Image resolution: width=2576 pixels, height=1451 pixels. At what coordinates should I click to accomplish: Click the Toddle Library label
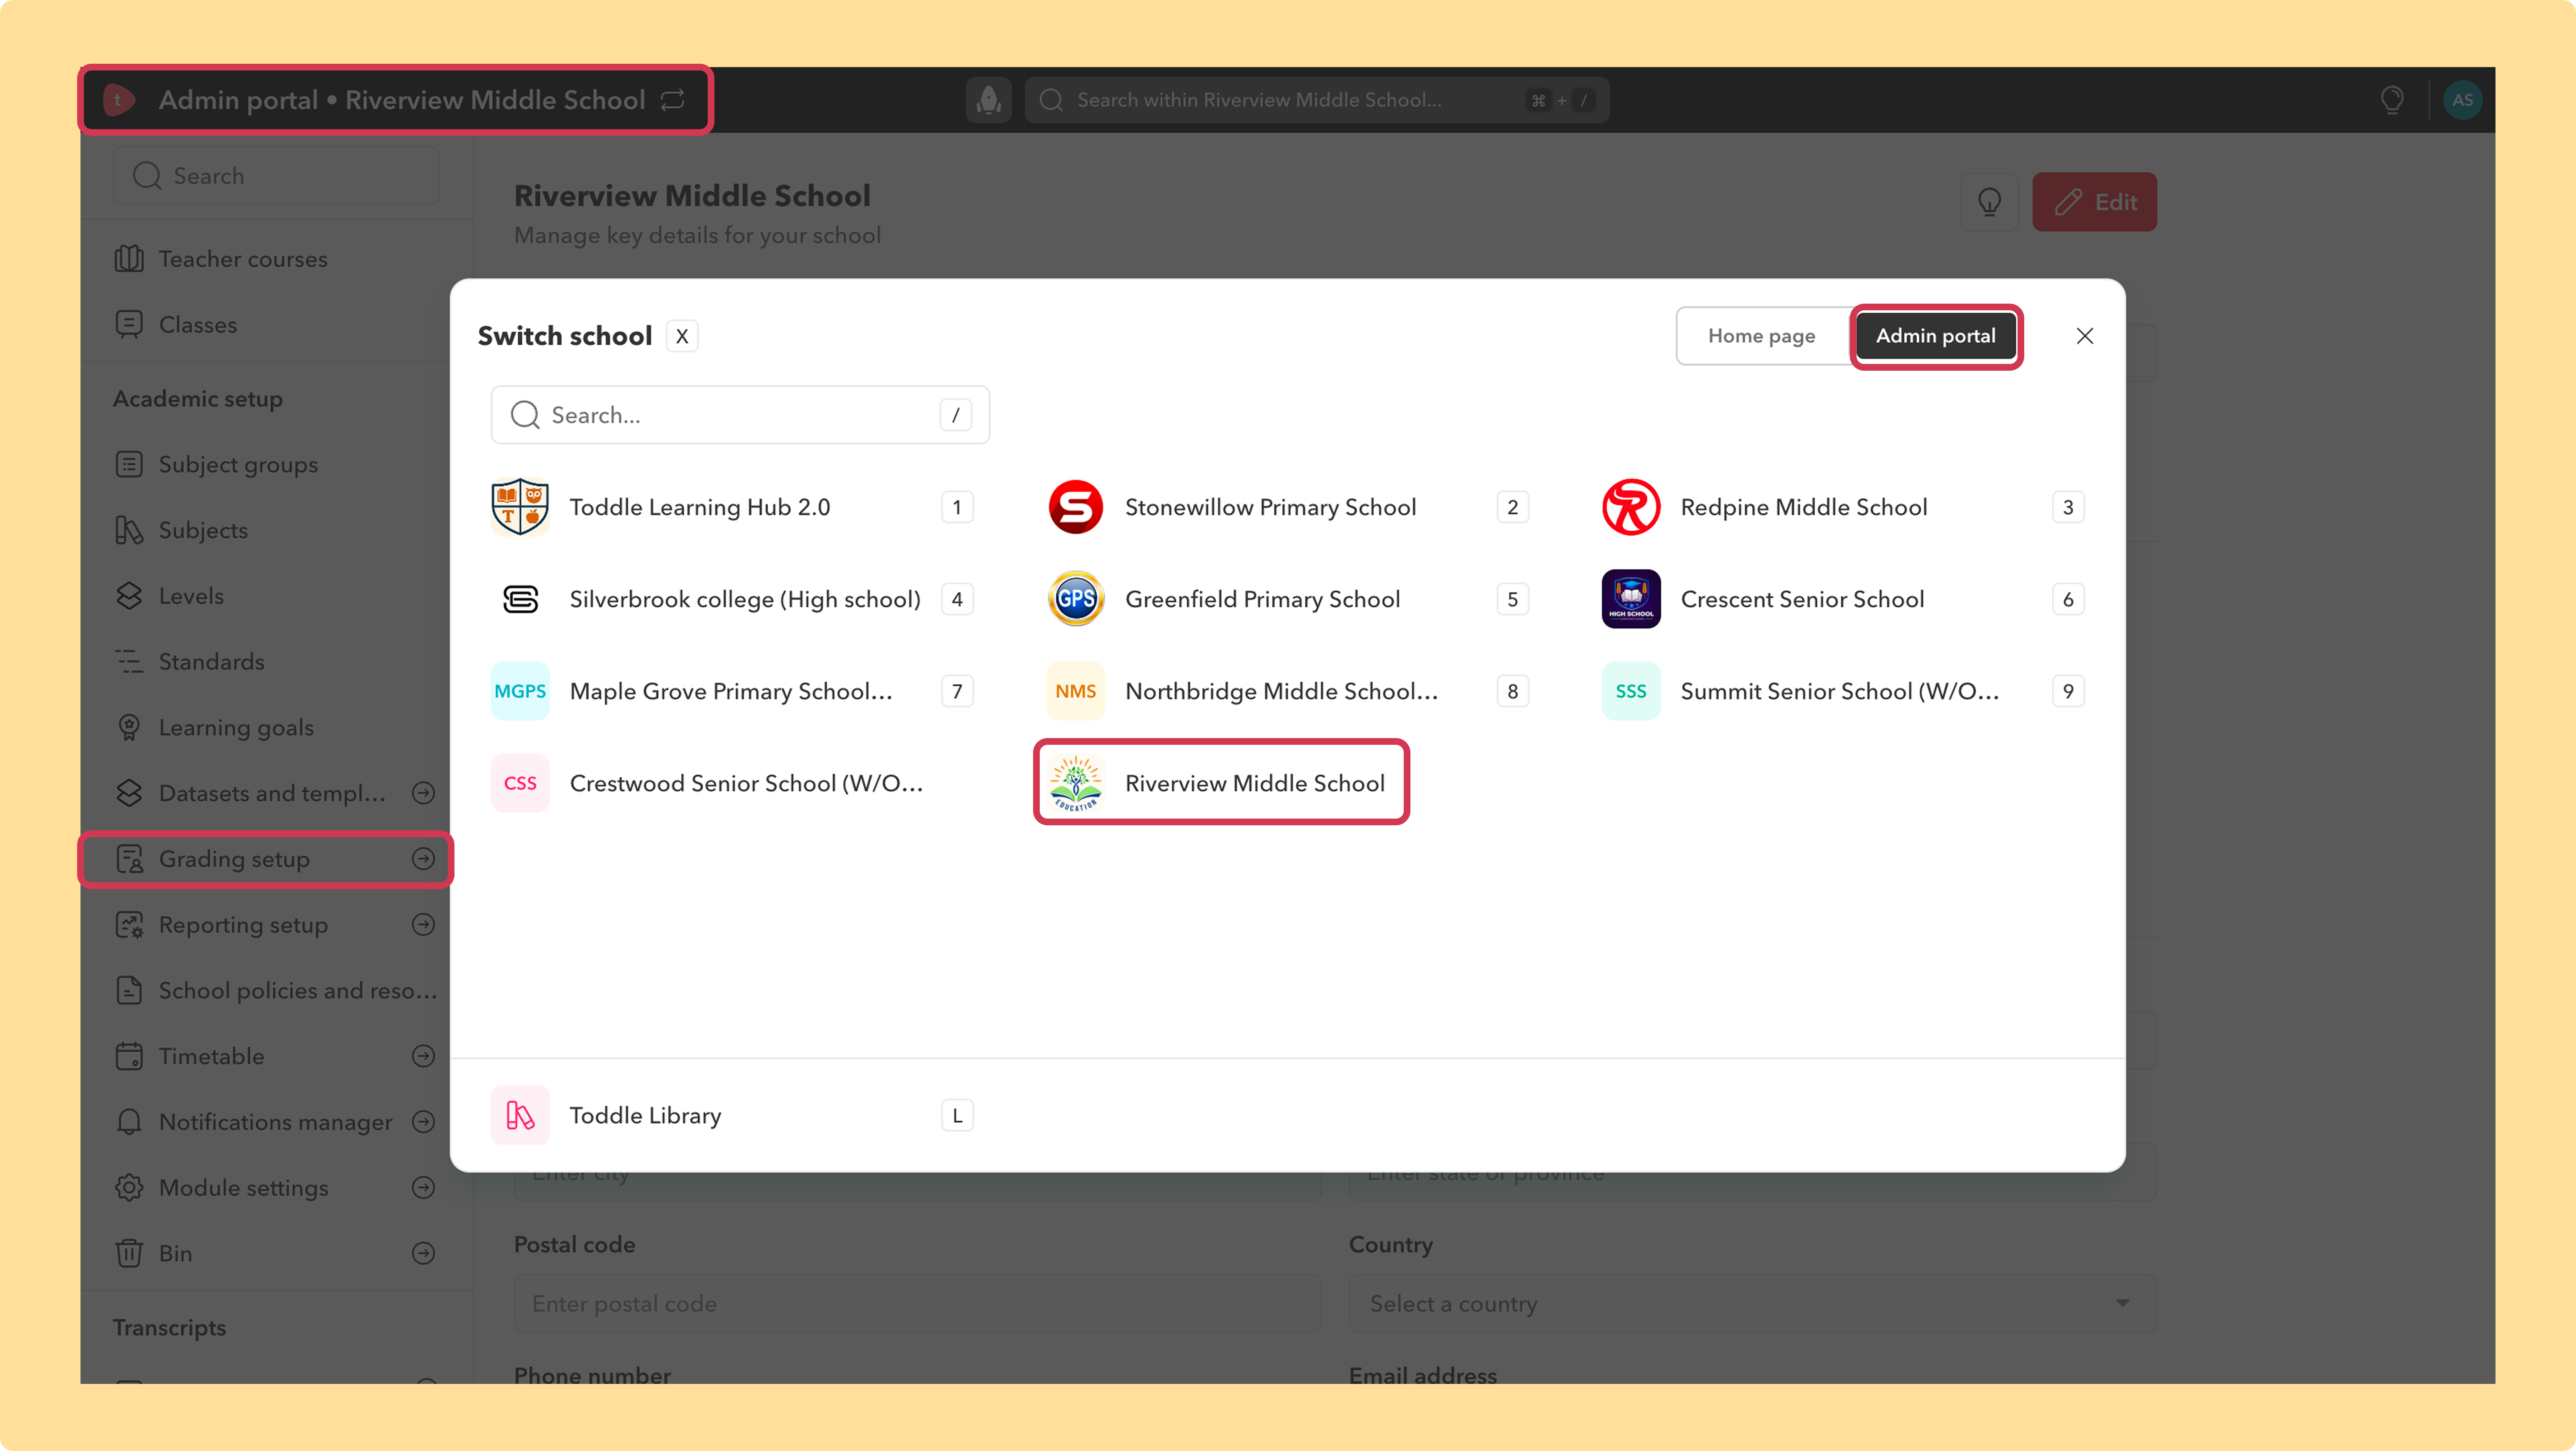645,1115
